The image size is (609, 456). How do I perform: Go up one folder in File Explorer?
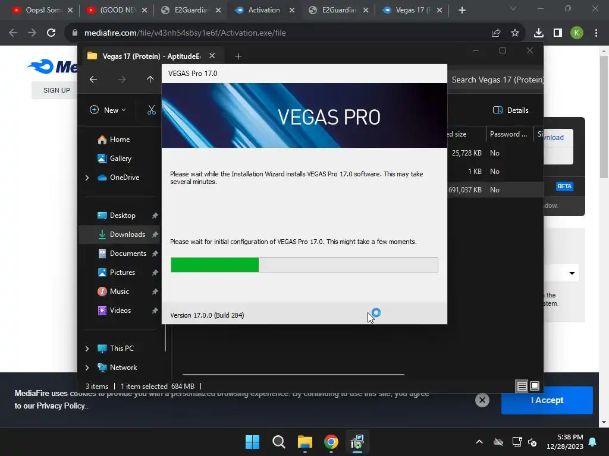pos(150,80)
